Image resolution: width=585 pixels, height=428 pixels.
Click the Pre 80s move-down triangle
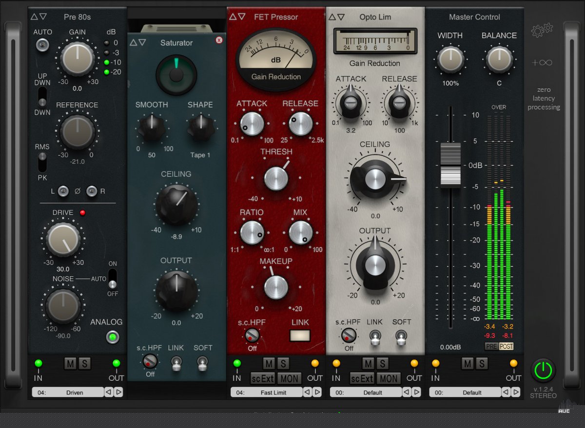(43, 17)
